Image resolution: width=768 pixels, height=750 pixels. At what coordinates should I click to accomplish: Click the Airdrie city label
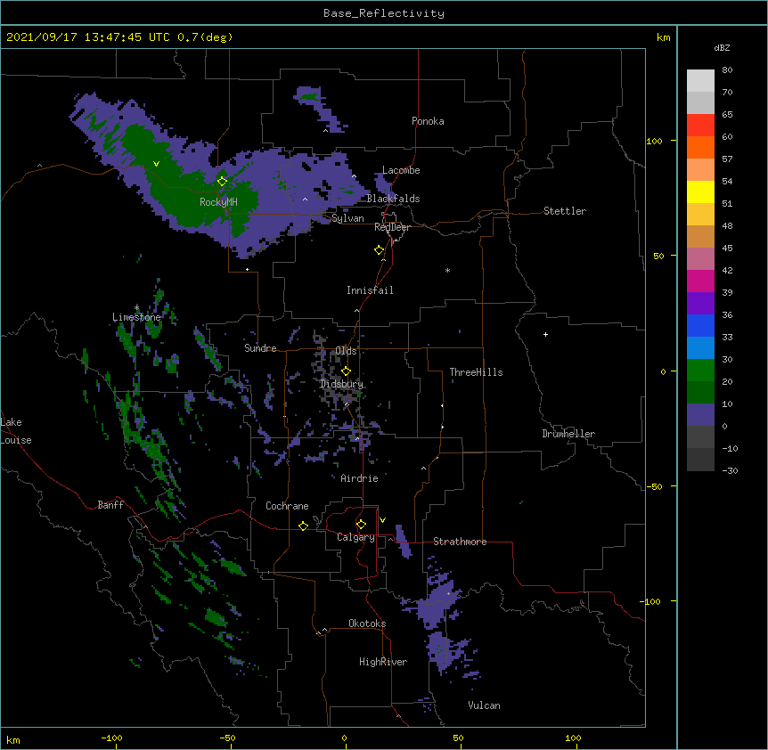[360, 478]
